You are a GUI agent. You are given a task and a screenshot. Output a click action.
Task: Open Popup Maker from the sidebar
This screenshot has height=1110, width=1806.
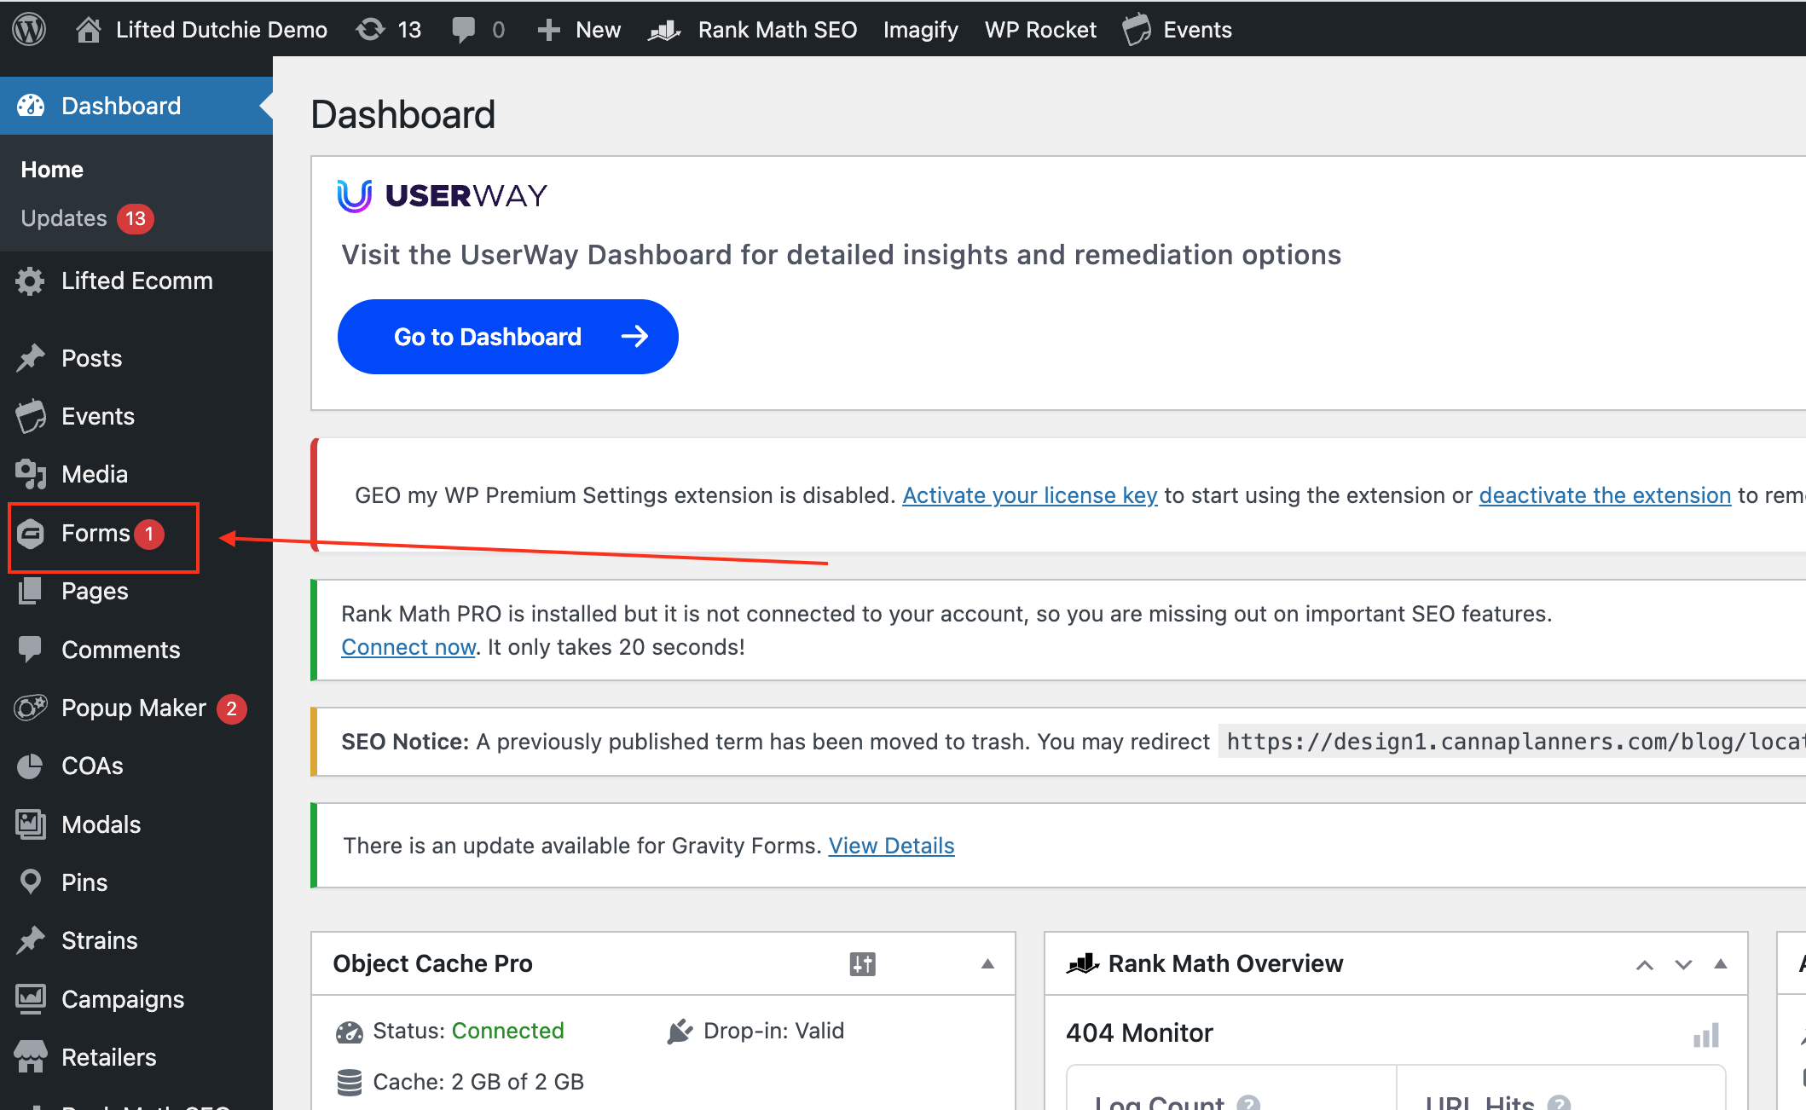coord(133,708)
